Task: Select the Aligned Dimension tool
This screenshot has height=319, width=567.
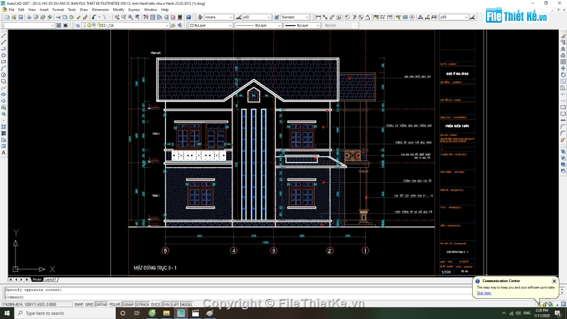Action: pyautogui.click(x=325, y=17)
